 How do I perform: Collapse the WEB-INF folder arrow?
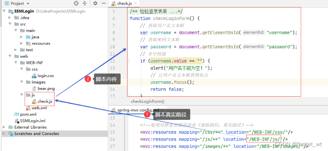click(x=16, y=63)
